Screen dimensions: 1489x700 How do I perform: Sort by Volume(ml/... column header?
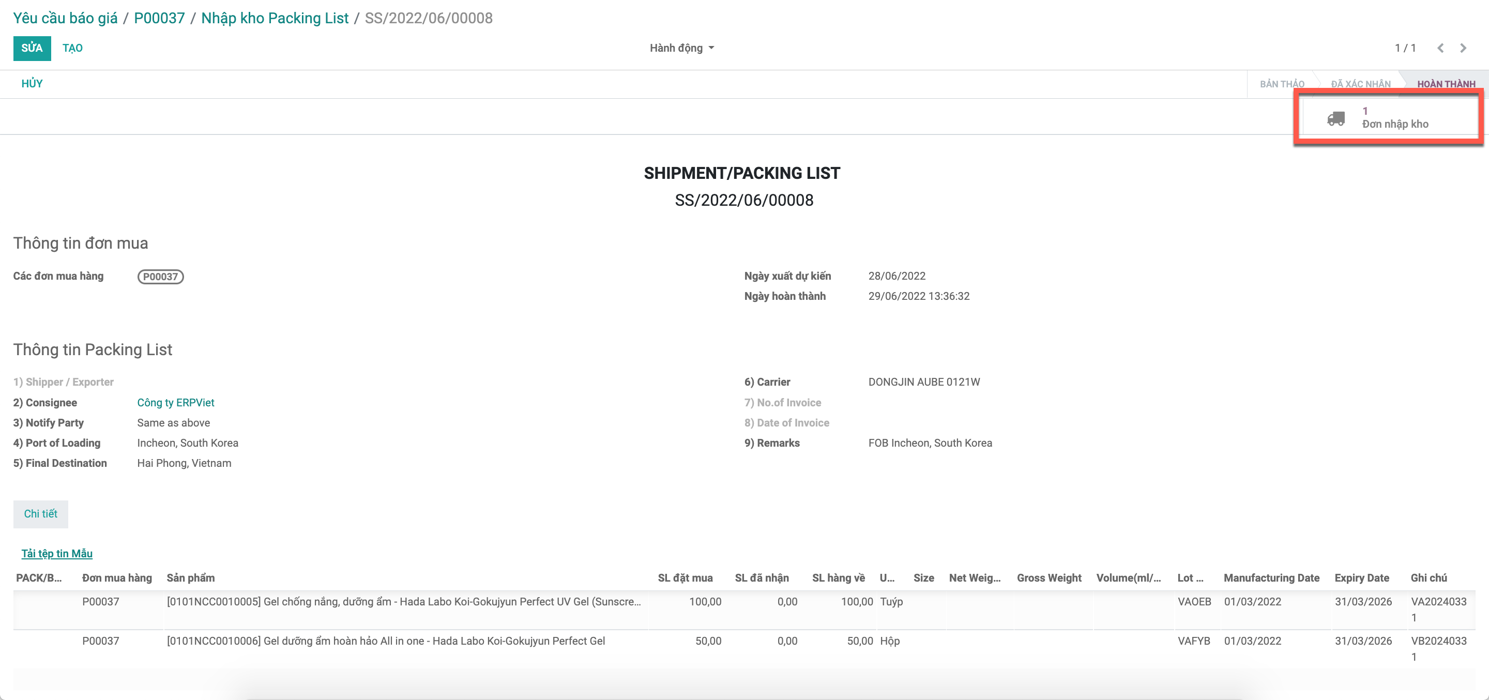coord(1128,577)
